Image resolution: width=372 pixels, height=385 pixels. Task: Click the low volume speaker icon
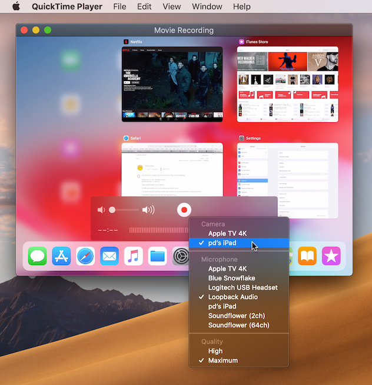coord(101,210)
